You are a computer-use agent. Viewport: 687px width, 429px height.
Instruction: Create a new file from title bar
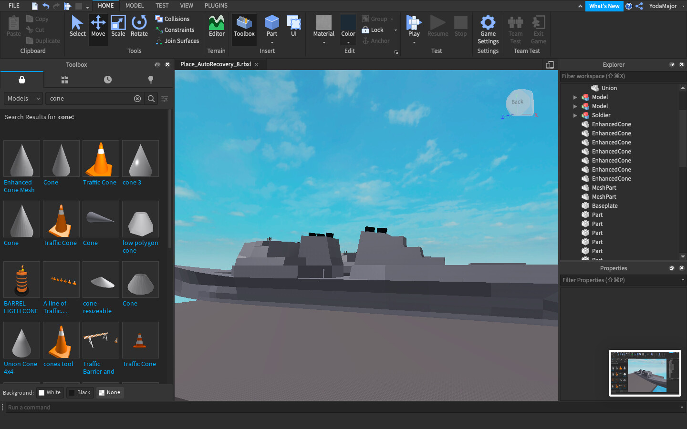click(35, 6)
